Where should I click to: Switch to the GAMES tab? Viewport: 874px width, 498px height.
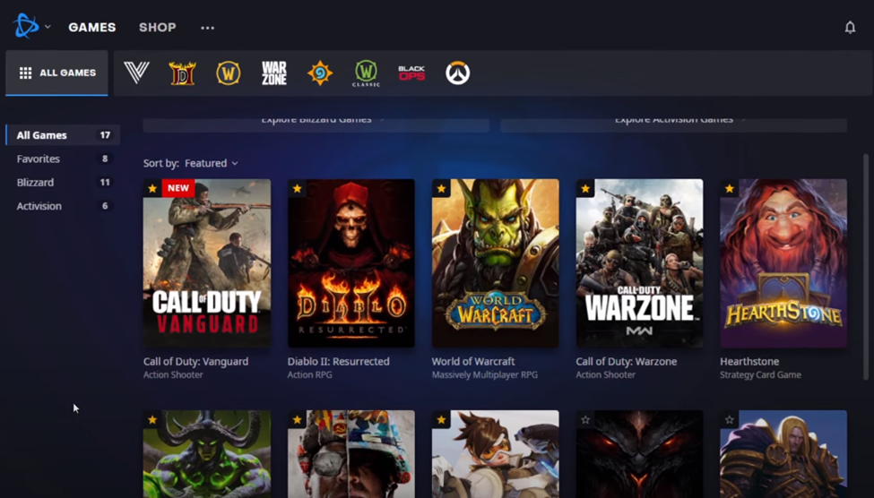92,27
